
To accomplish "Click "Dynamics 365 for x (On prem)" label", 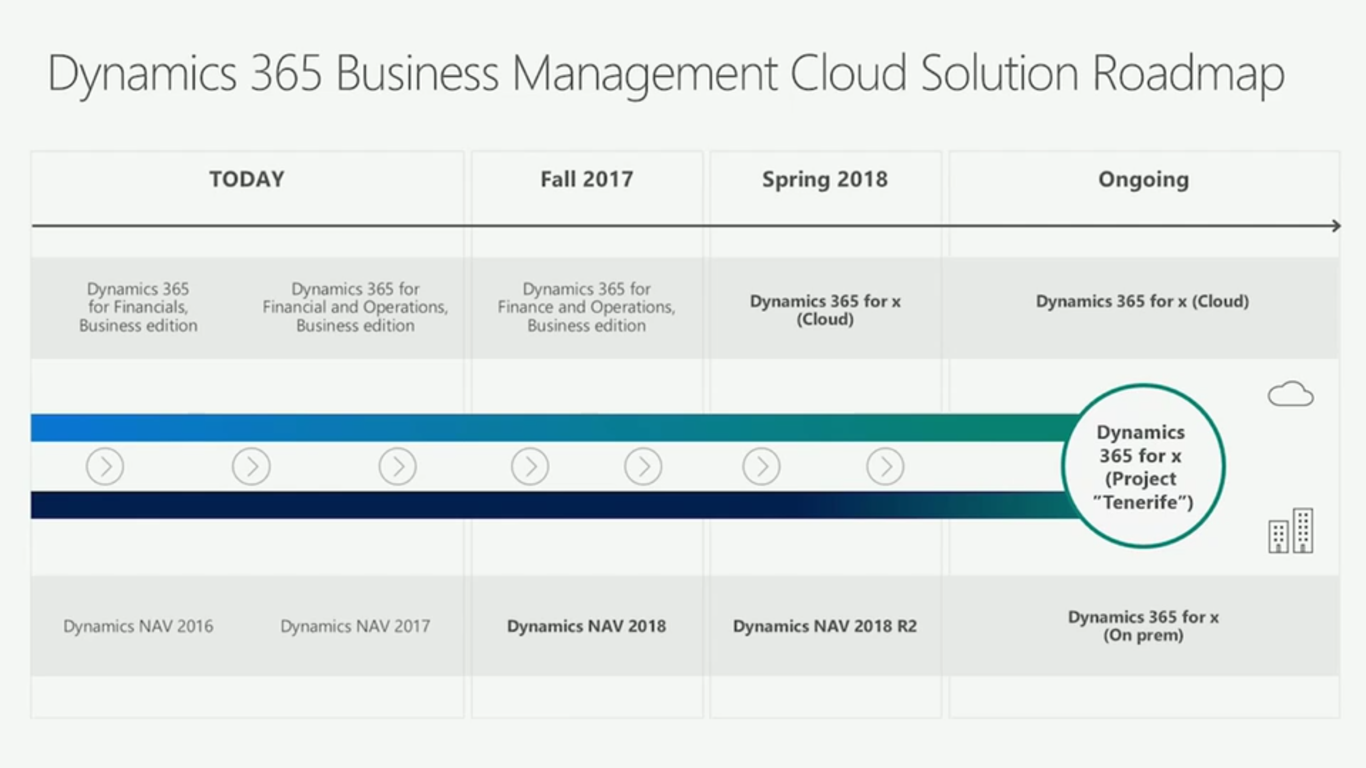I will click(x=1143, y=626).
